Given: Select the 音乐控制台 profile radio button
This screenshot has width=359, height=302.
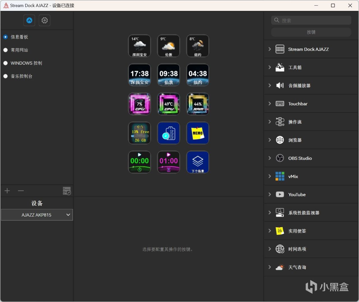Looking at the screenshot, I should coord(5,76).
